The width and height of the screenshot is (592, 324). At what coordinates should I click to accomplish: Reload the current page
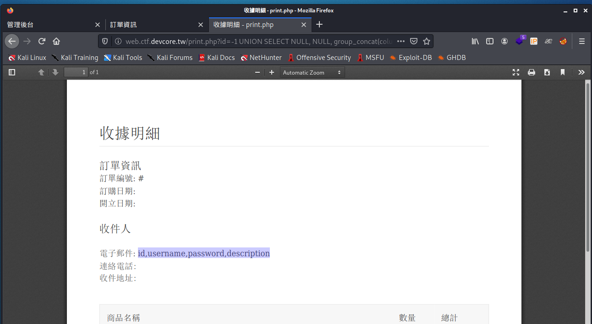(42, 41)
